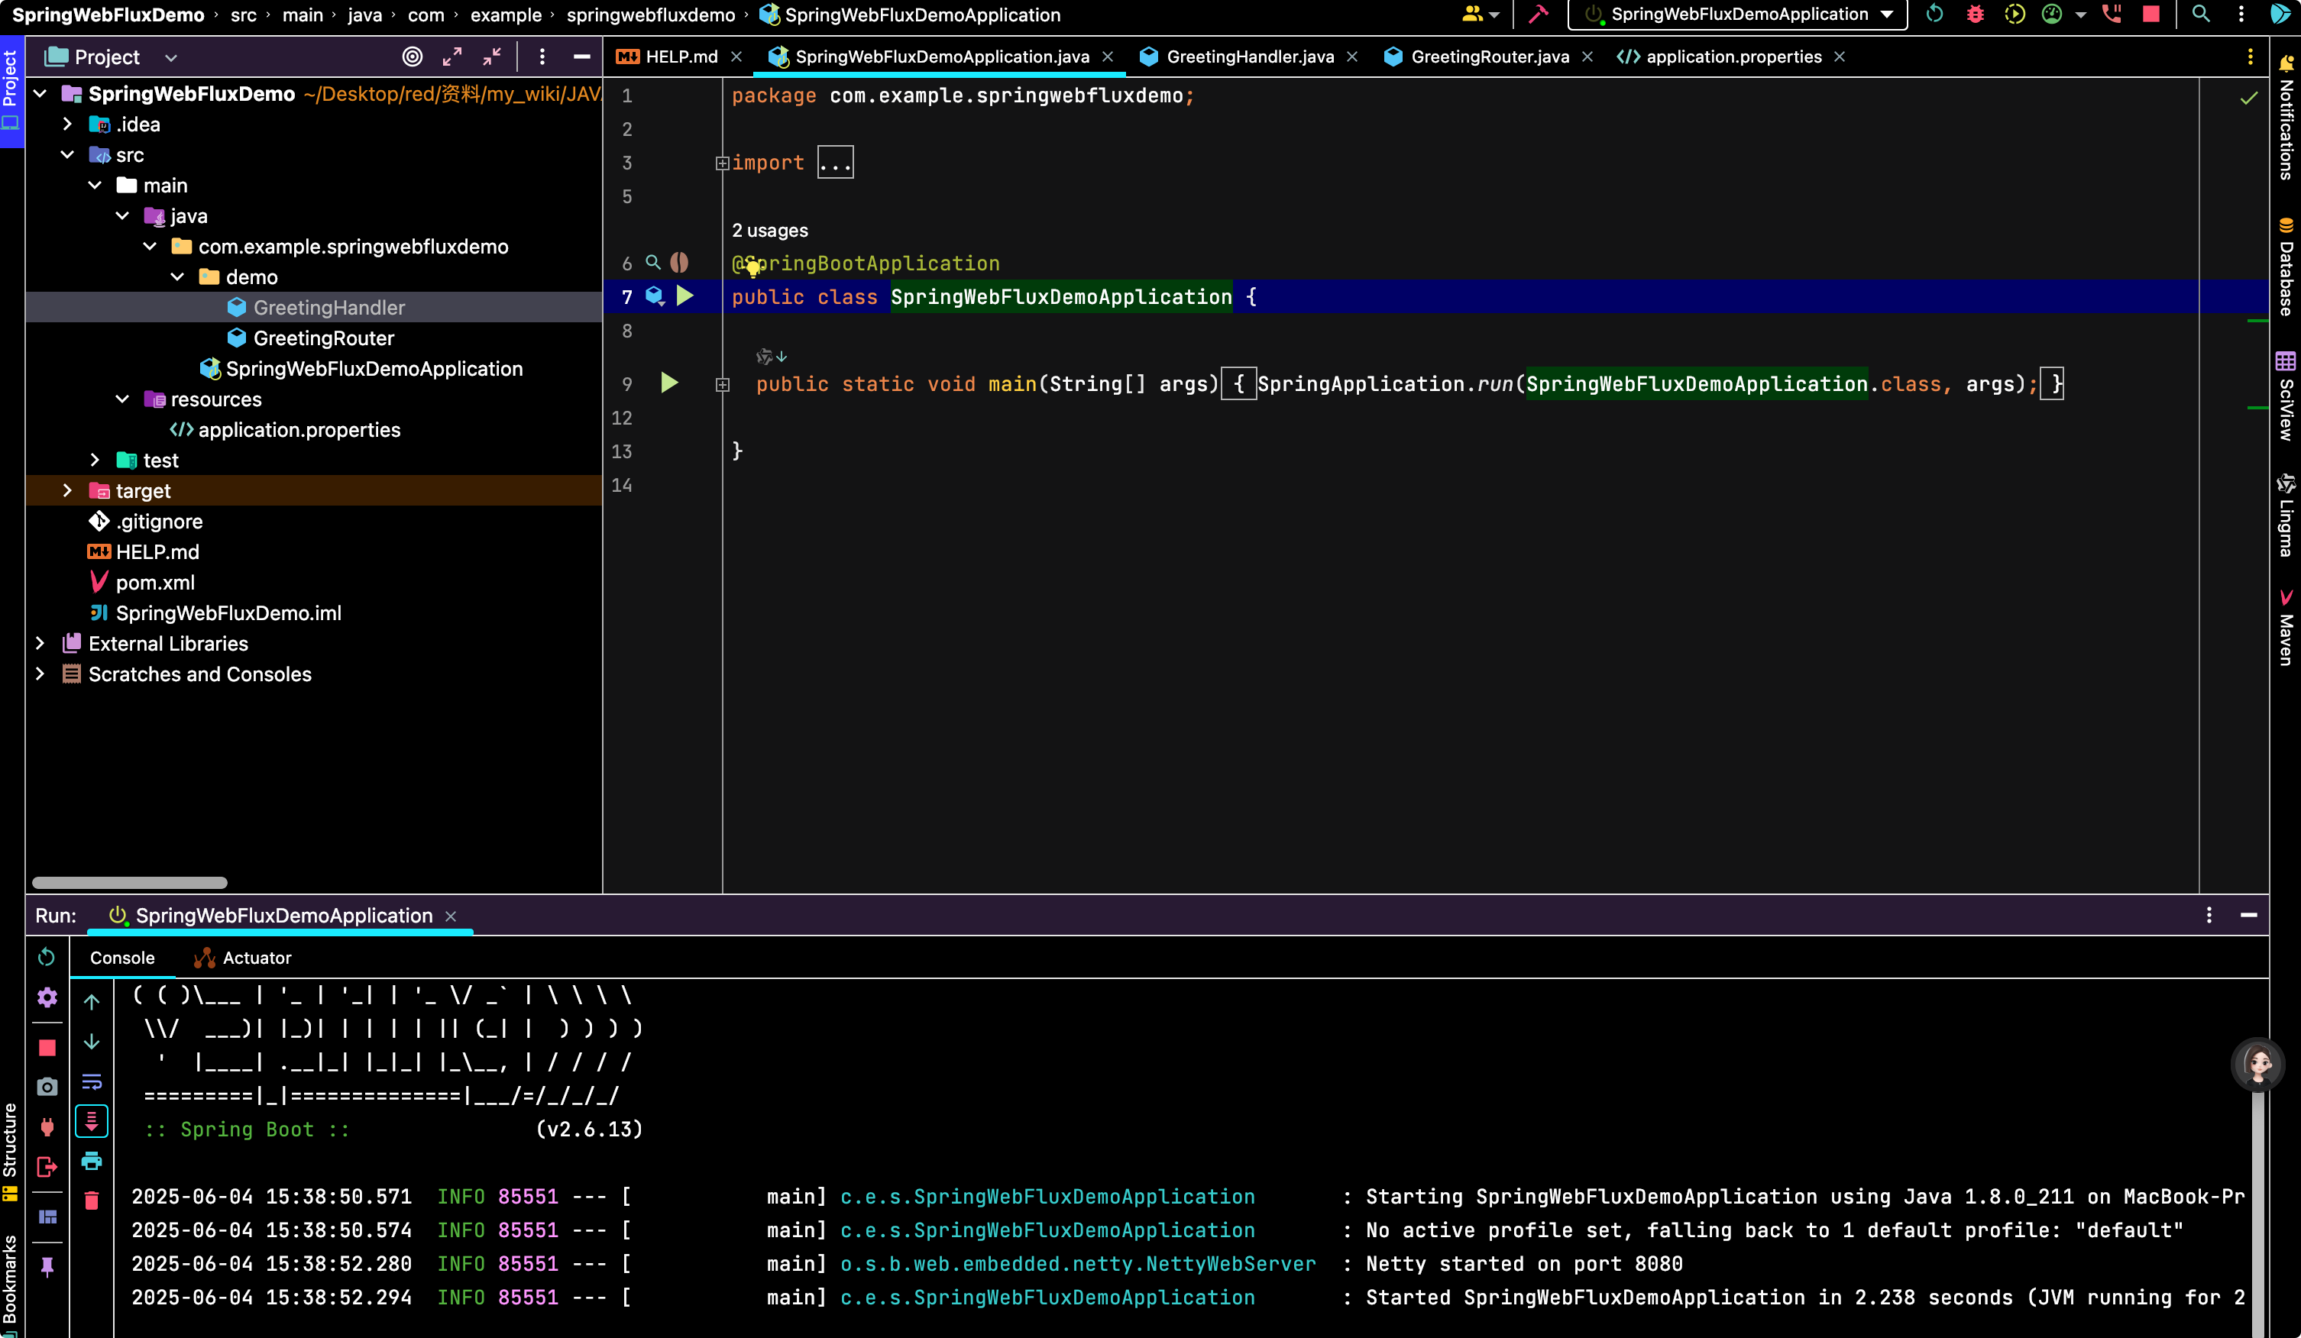Image resolution: width=2301 pixels, height=1338 pixels.
Task: Open pom.xml from the project tree
Action: click(x=155, y=582)
